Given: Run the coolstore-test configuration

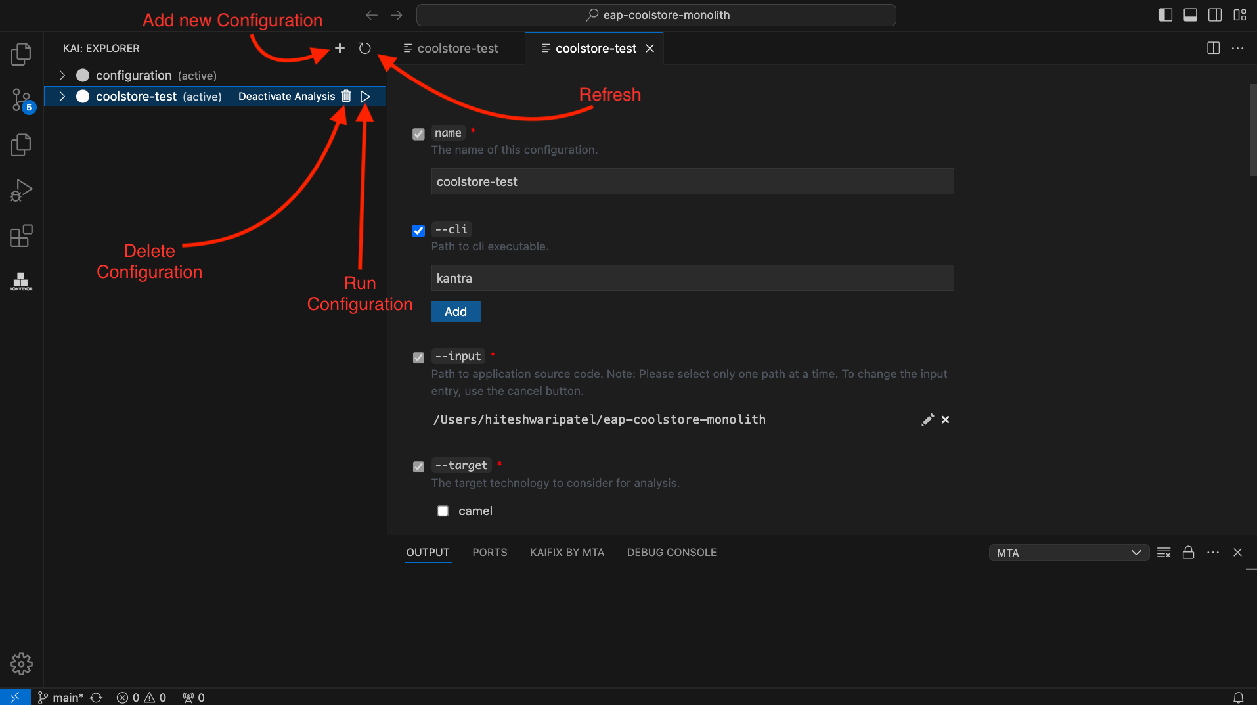Looking at the screenshot, I should coord(365,96).
